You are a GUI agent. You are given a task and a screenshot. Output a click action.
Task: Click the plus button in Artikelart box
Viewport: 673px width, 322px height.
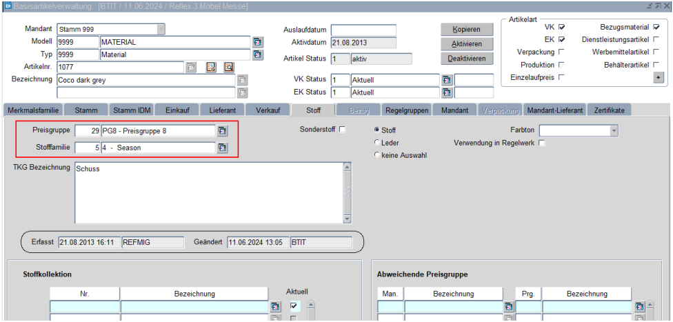658,77
